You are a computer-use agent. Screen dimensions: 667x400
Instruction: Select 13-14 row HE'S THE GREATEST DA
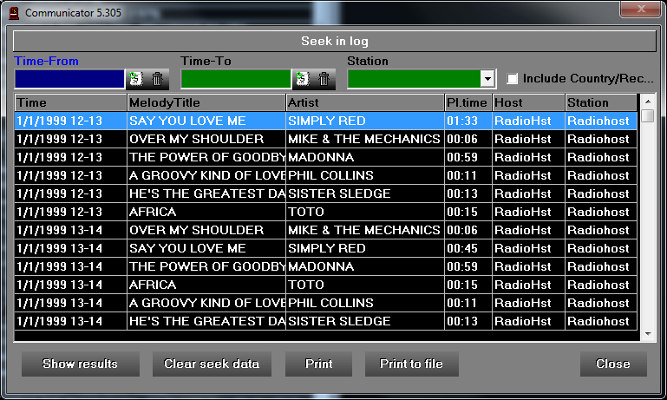326,321
